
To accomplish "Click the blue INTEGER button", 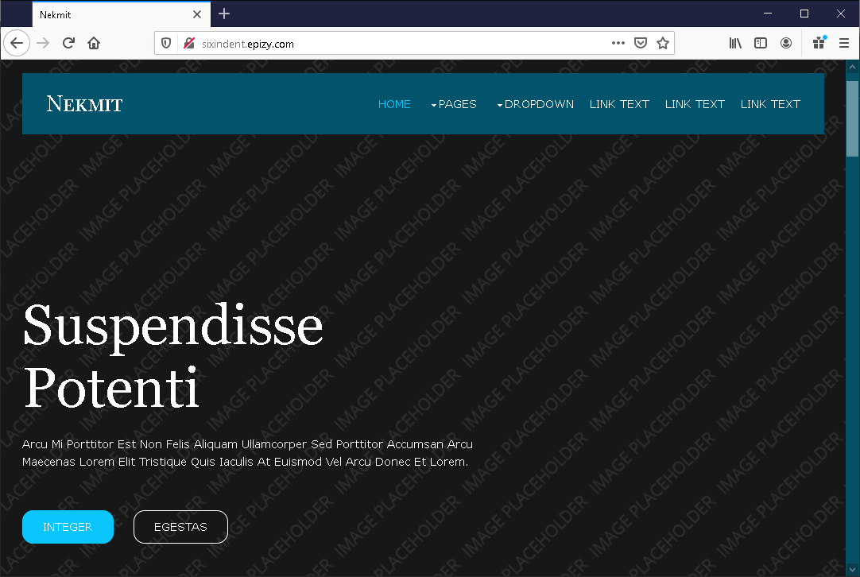I will (68, 527).
